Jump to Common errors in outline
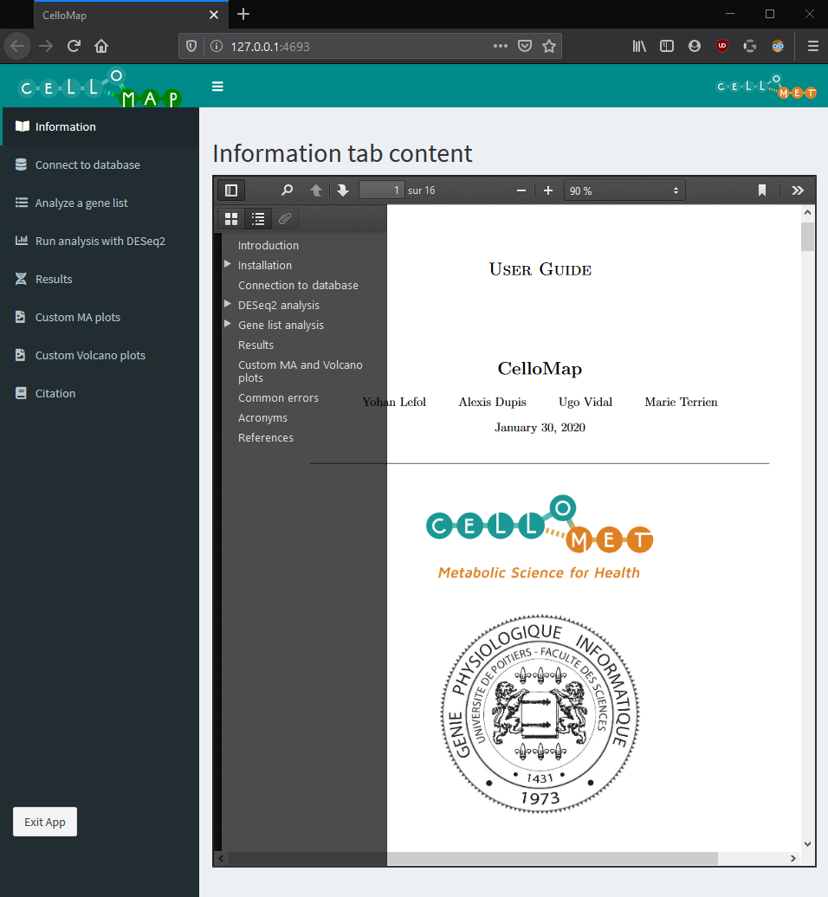 (278, 398)
